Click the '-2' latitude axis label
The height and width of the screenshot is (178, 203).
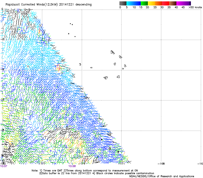pos(3,39)
